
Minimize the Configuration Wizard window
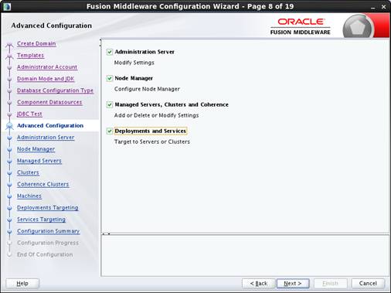click(x=373, y=7)
